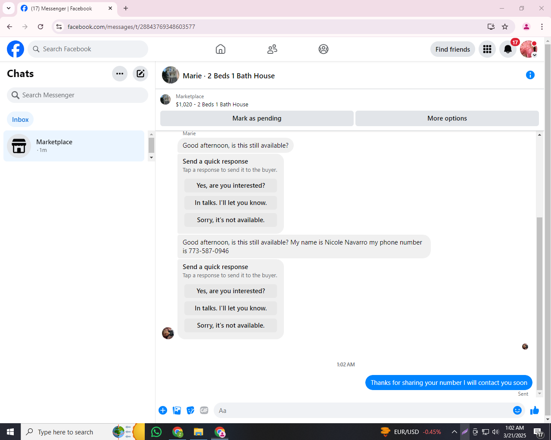The width and height of the screenshot is (551, 440).
Task: Click the address bar URL
Action: (x=131, y=27)
